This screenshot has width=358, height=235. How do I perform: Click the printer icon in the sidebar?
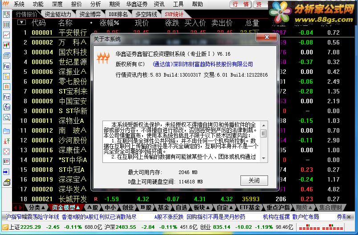[6, 182]
